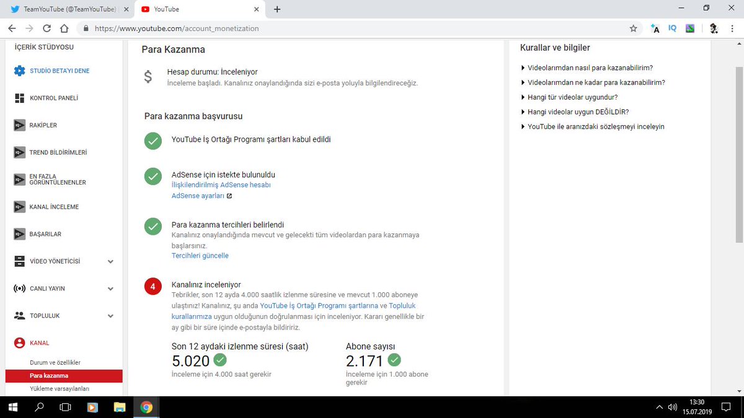Click the dollar sign account status icon
Viewport: 744px width, 418px height.
tap(148, 77)
